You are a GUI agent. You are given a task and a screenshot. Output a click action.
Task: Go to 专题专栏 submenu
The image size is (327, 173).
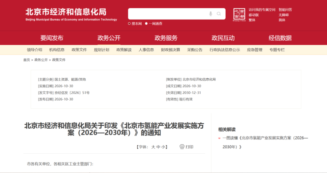pos(277,50)
